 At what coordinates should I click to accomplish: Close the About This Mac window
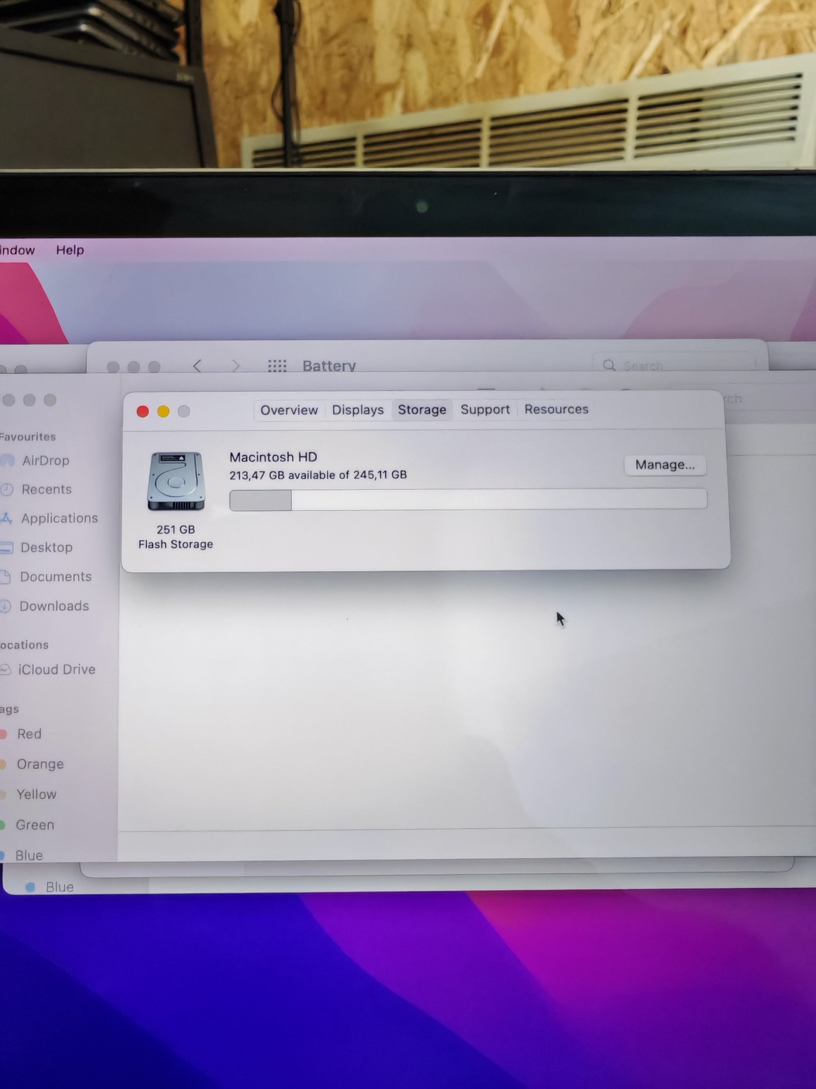click(x=143, y=412)
